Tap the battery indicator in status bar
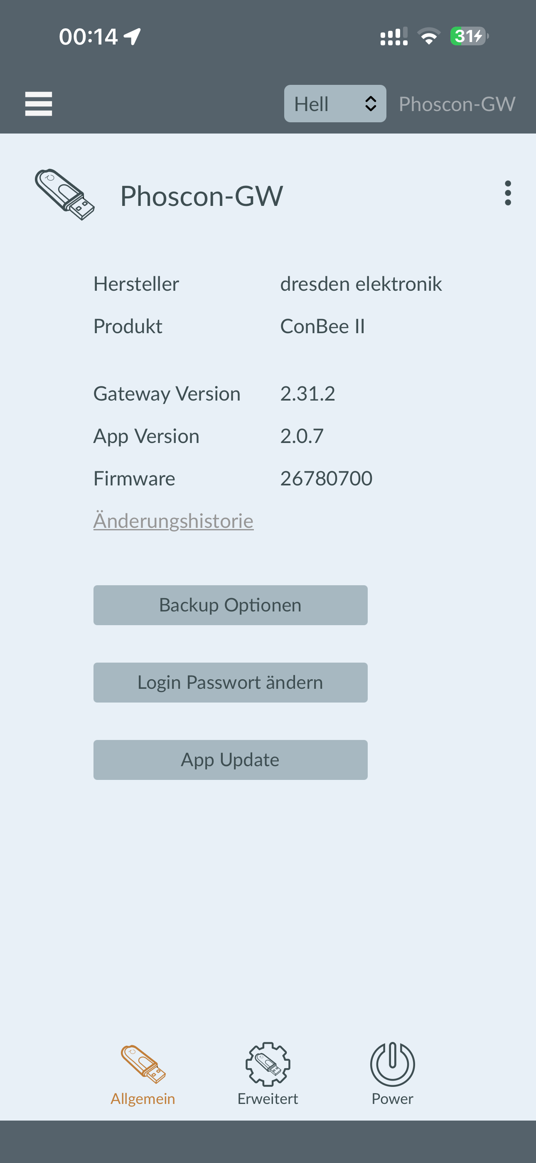 coord(469,36)
